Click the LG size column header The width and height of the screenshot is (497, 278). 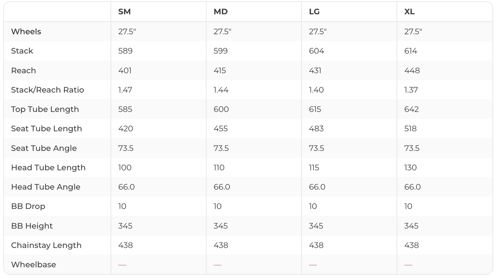[314, 12]
